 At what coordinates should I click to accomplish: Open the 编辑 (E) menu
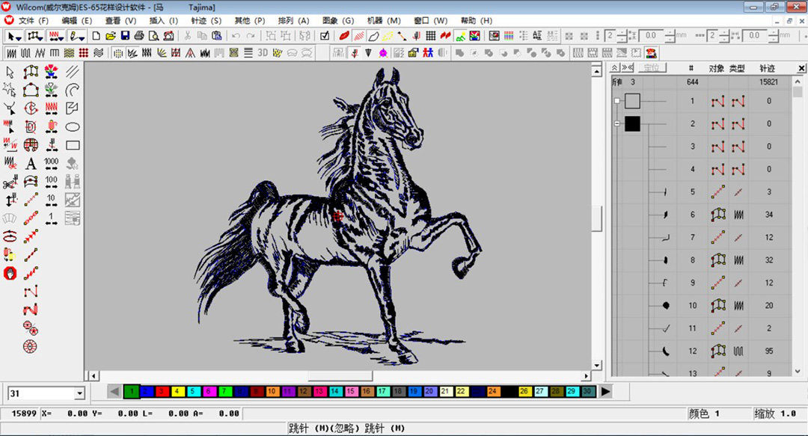pos(77,21)
